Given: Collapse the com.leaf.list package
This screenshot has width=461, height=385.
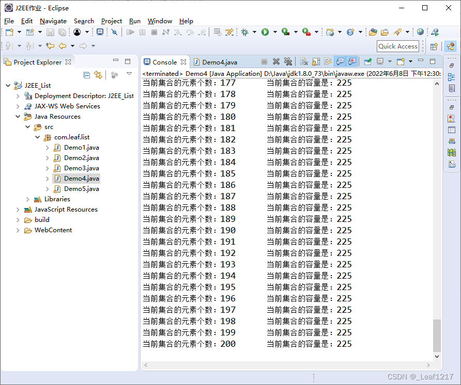Looking at the screenshot, I should [38, 137].
